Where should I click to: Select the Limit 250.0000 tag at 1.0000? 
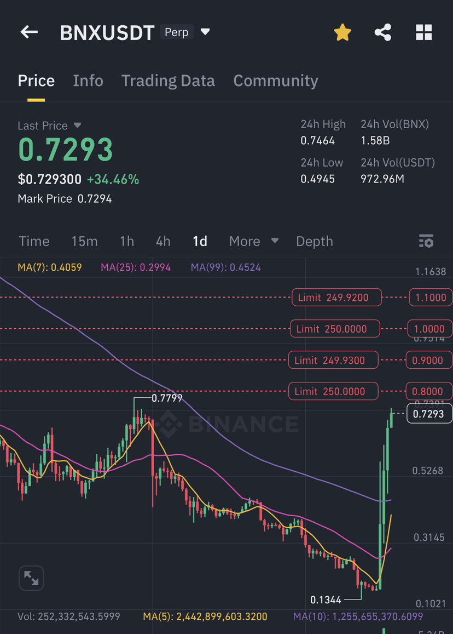(335, 329)
